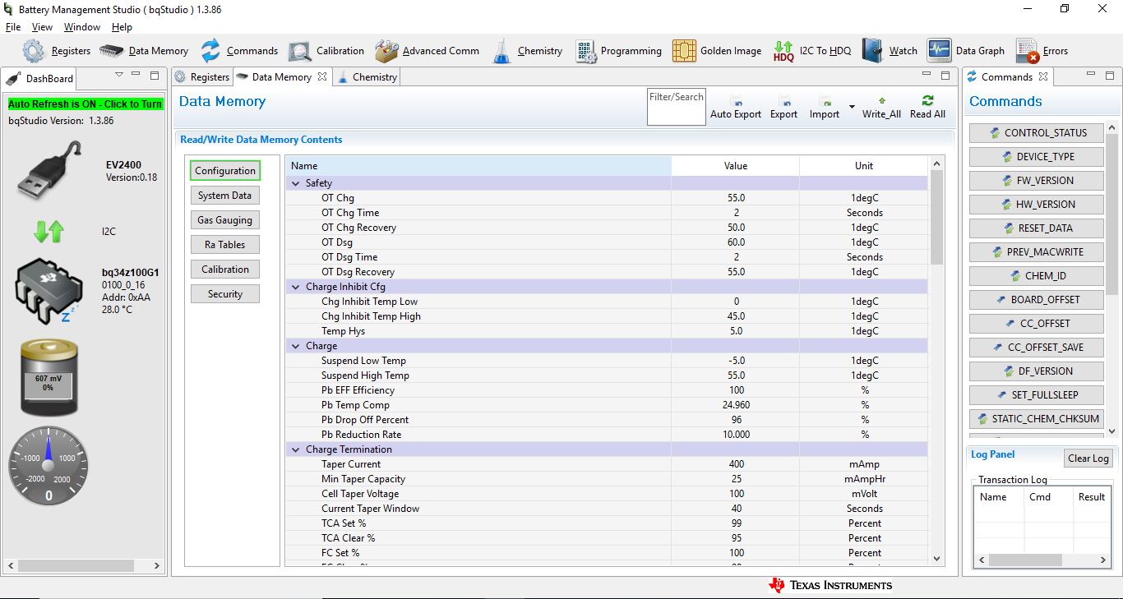Image resolution: width=1123 pixels, height=599 pixels.
Task: Click the Value column header
Action: (736, 166)
